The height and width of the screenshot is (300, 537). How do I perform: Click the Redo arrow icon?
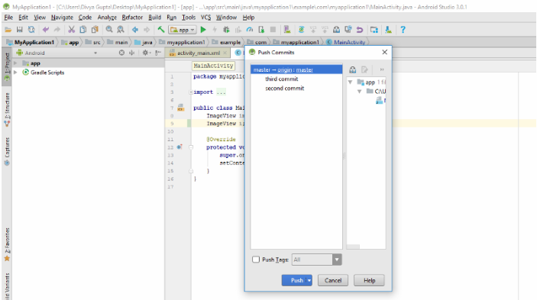(x=57, y=30)
